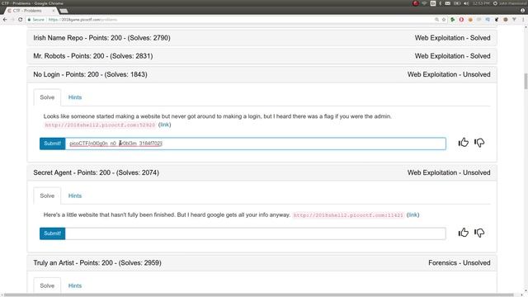Screen dimensions: 528x297
Task: Select the Solve tab under No Login
Action: click(47, 97)
